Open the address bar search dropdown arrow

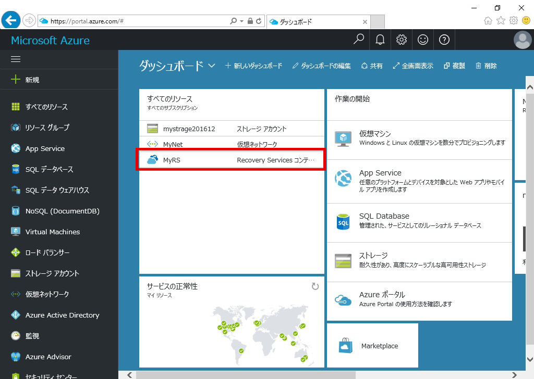(x=241, y=21)
